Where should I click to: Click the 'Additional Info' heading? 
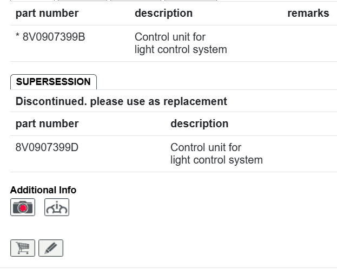(43, 190)
